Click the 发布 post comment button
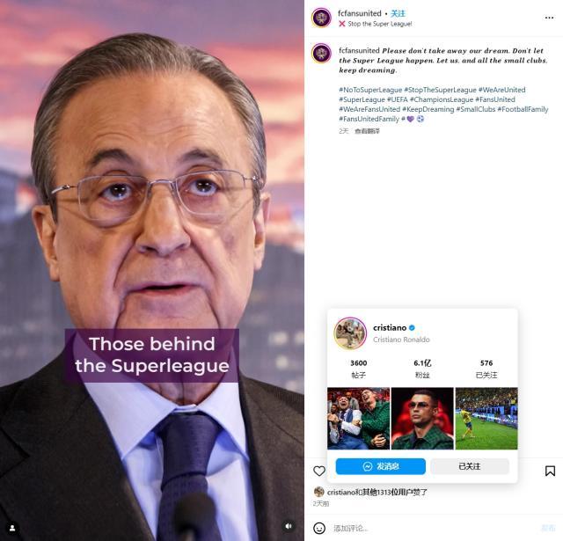Screen dimensions: 563x541 [x=547, y=528]
